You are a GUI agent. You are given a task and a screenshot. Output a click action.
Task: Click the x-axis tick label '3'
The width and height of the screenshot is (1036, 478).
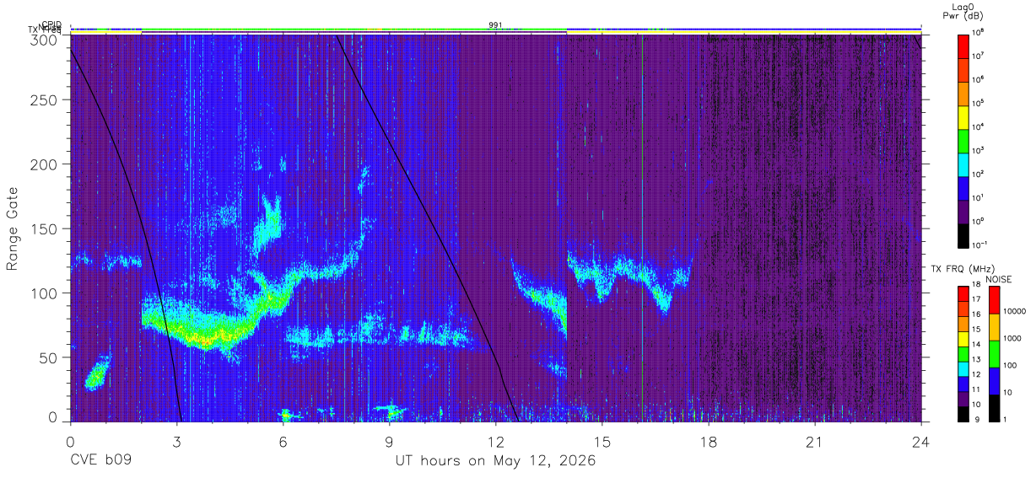pyautogui.click(x=177, y=441)
